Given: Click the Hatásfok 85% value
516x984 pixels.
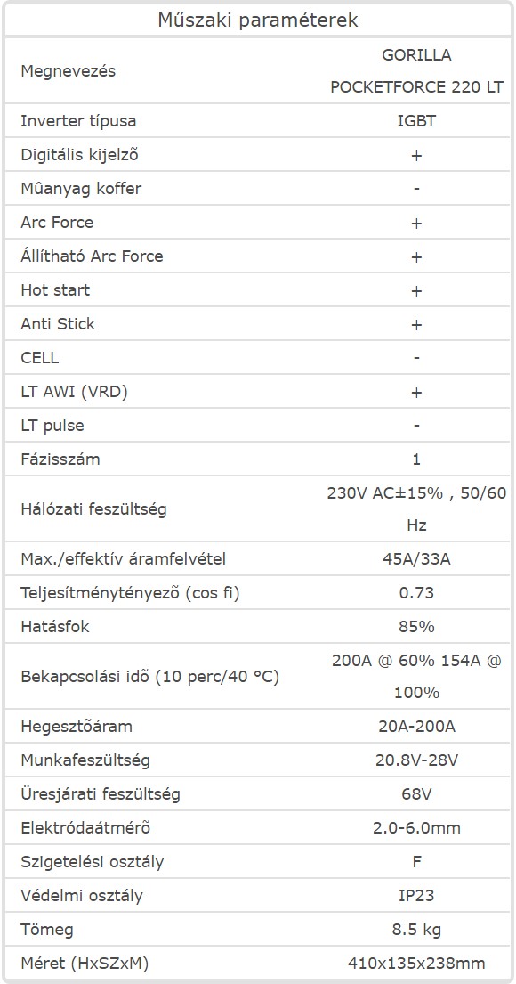Looking at the screenshot, I should [416, 627].
